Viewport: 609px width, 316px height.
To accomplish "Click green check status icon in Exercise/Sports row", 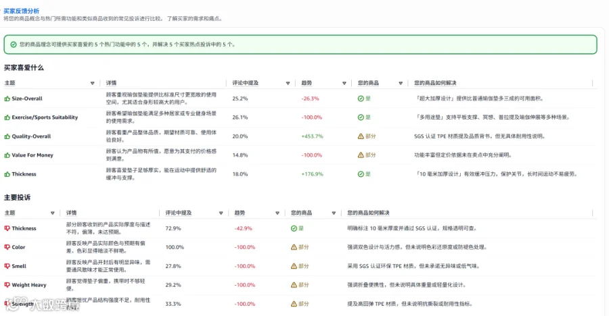I will (361, 117).
